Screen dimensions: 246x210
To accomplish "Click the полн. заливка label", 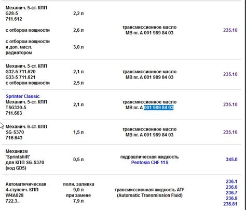I will tap(78, 184).
